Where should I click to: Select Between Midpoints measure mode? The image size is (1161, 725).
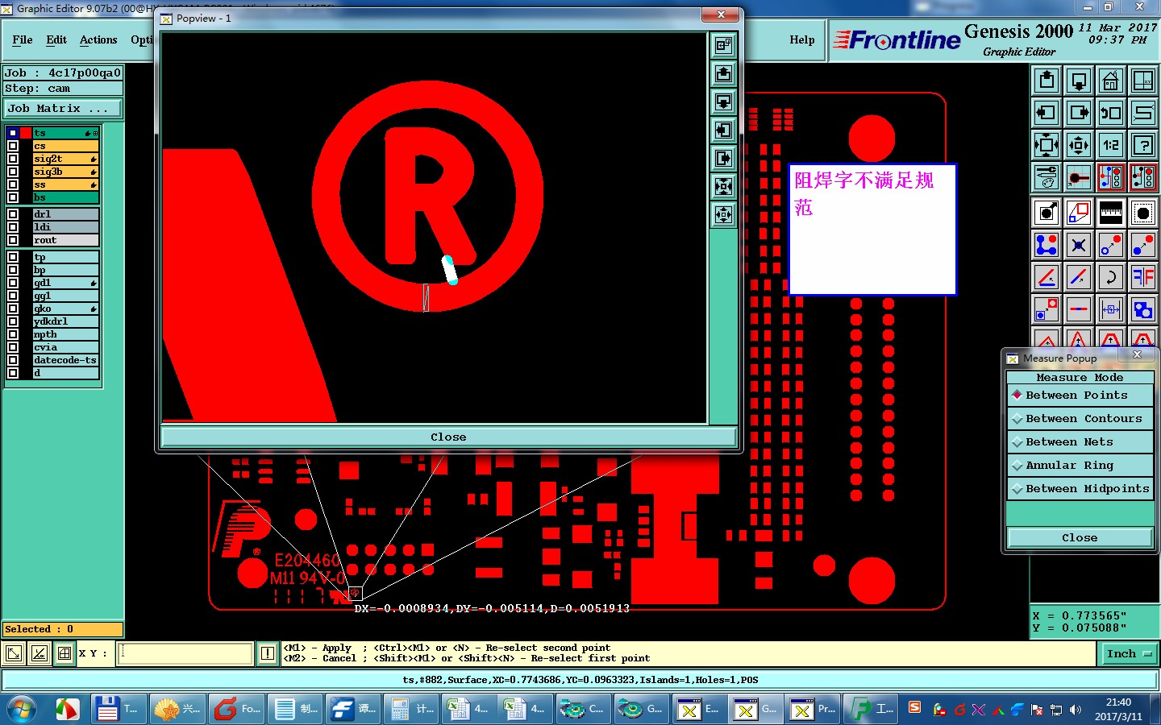1080,489
